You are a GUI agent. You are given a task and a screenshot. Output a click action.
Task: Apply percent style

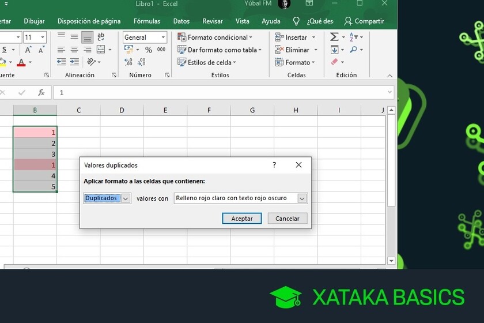[149, 50]
